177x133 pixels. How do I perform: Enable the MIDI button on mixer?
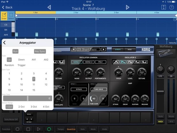pyautogui.click(x=160, y=122)
